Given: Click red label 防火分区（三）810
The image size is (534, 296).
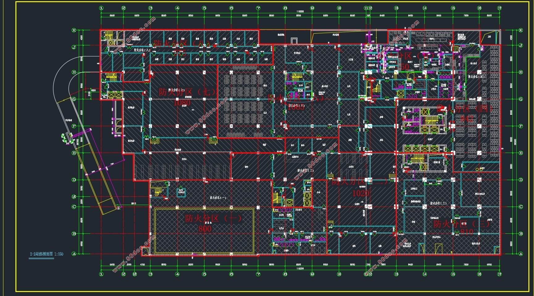Looking at the screenshot, I should coord(461,228).
